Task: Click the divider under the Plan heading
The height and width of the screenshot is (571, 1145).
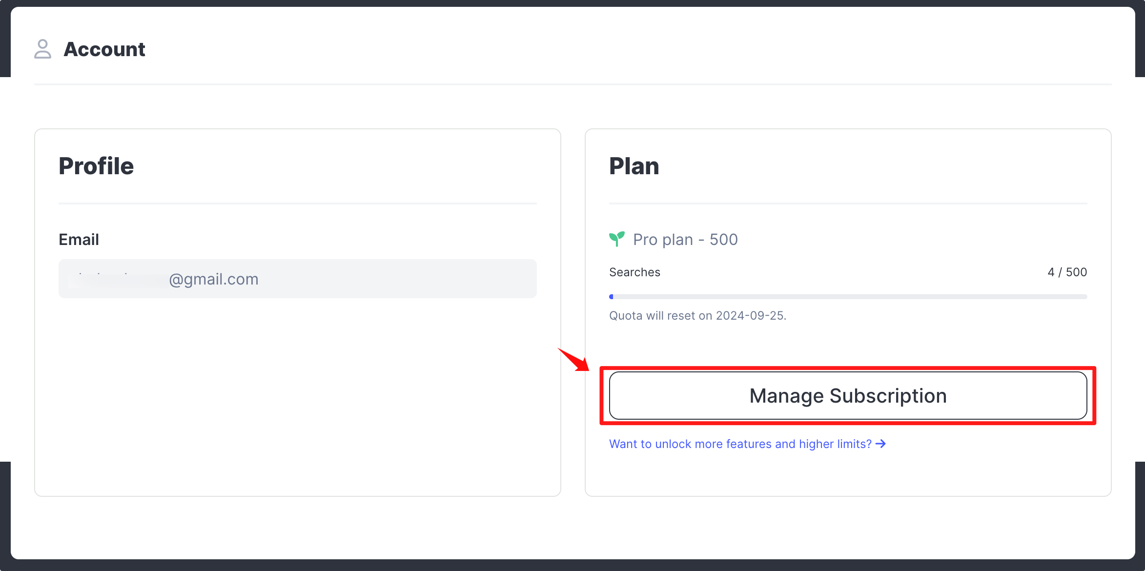Action: (x=848, y=204)
